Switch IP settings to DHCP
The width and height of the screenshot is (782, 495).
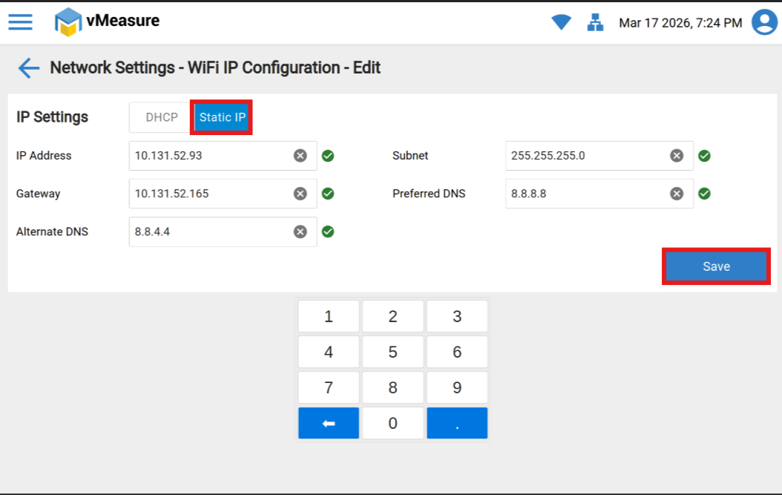[x=162, y=117]
